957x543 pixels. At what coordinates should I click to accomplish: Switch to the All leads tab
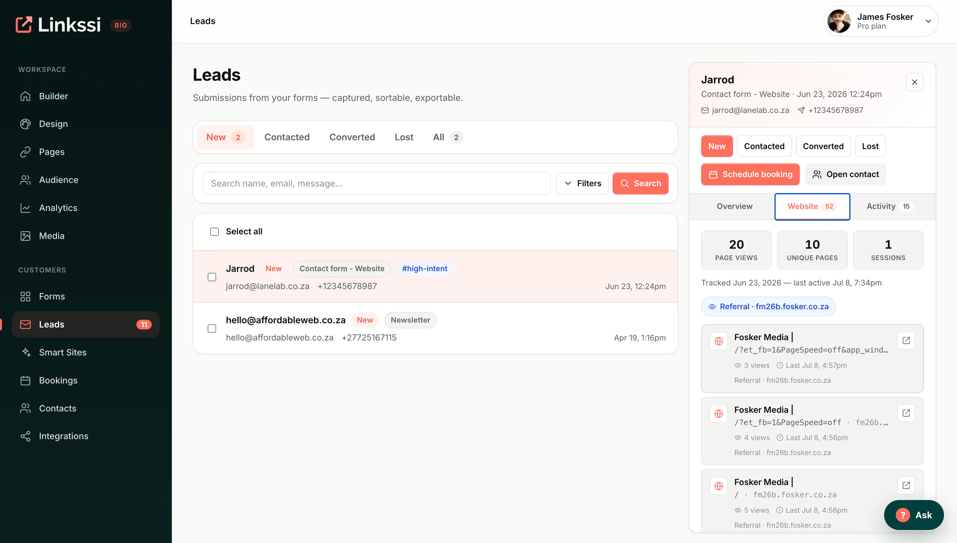[x=448, y=137]
